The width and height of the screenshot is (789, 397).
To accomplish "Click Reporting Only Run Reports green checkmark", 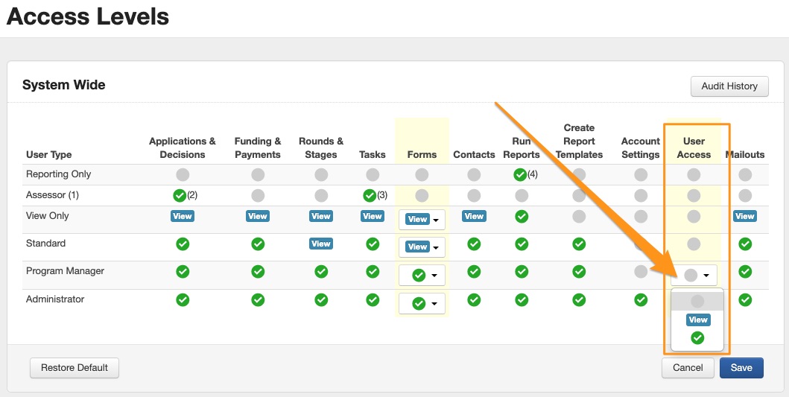I will pyautogui.click(x=520, y=175).
